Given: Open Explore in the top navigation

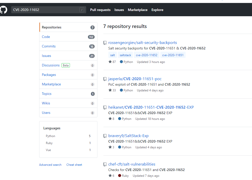Looking at the screenshot, I should pyautogui.click(x=157, y=10).
